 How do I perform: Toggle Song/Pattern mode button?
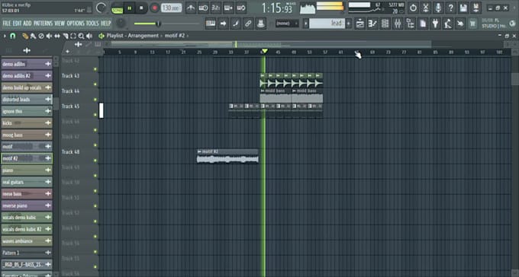point(117,8)
